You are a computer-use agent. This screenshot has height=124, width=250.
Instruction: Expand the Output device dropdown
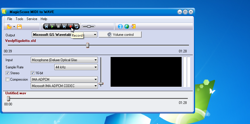[x=95, y=35]
